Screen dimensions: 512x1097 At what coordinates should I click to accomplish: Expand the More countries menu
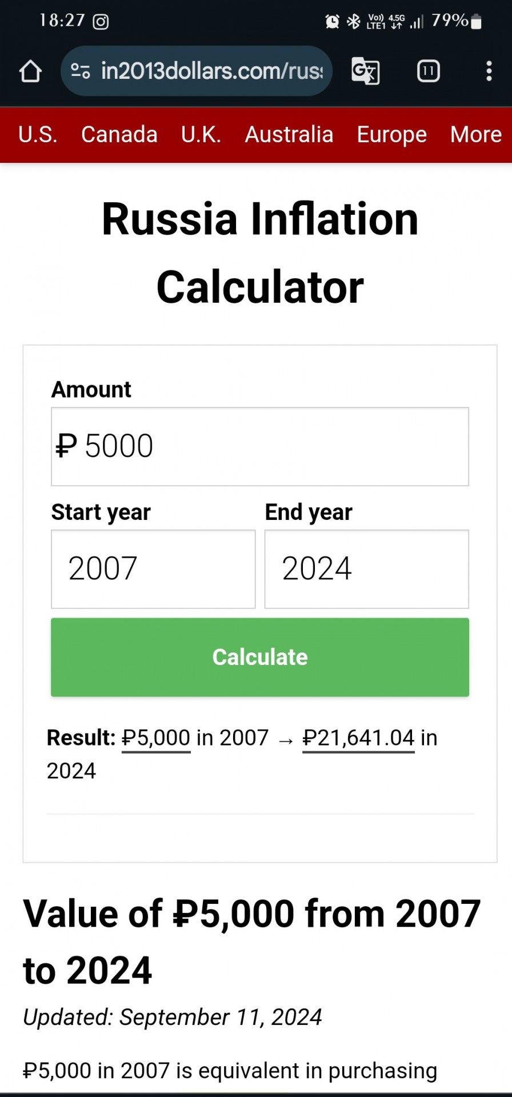pyautogui.click(x=476, y=135)
